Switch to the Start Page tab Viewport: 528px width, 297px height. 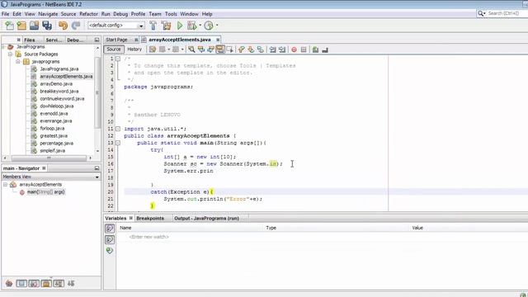[x=116, y=40]
